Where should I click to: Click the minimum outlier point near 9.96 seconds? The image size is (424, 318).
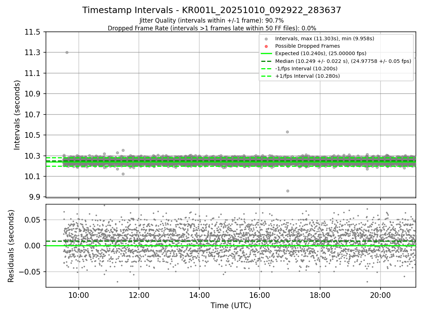tap(288, 191)
